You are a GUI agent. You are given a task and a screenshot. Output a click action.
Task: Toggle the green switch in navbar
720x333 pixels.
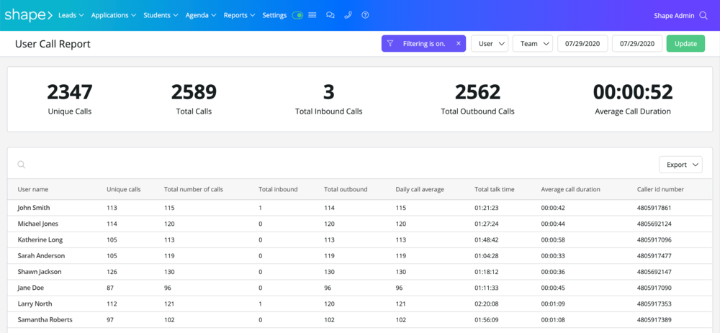click(x=297, y=15)
